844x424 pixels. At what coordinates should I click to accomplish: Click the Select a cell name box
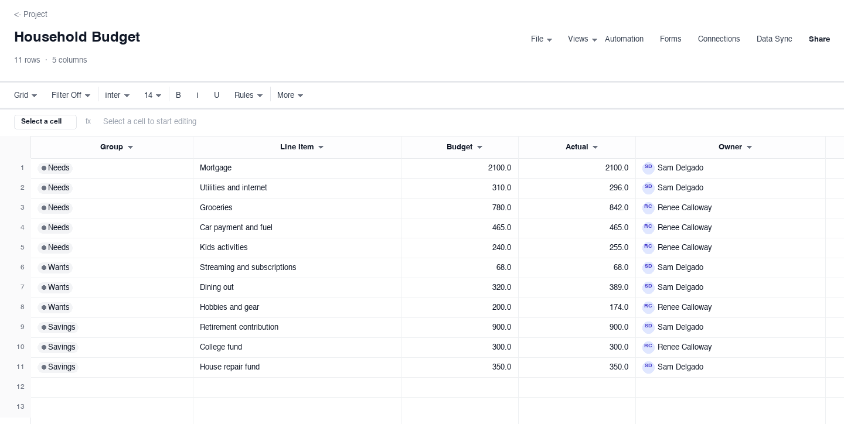45,122
